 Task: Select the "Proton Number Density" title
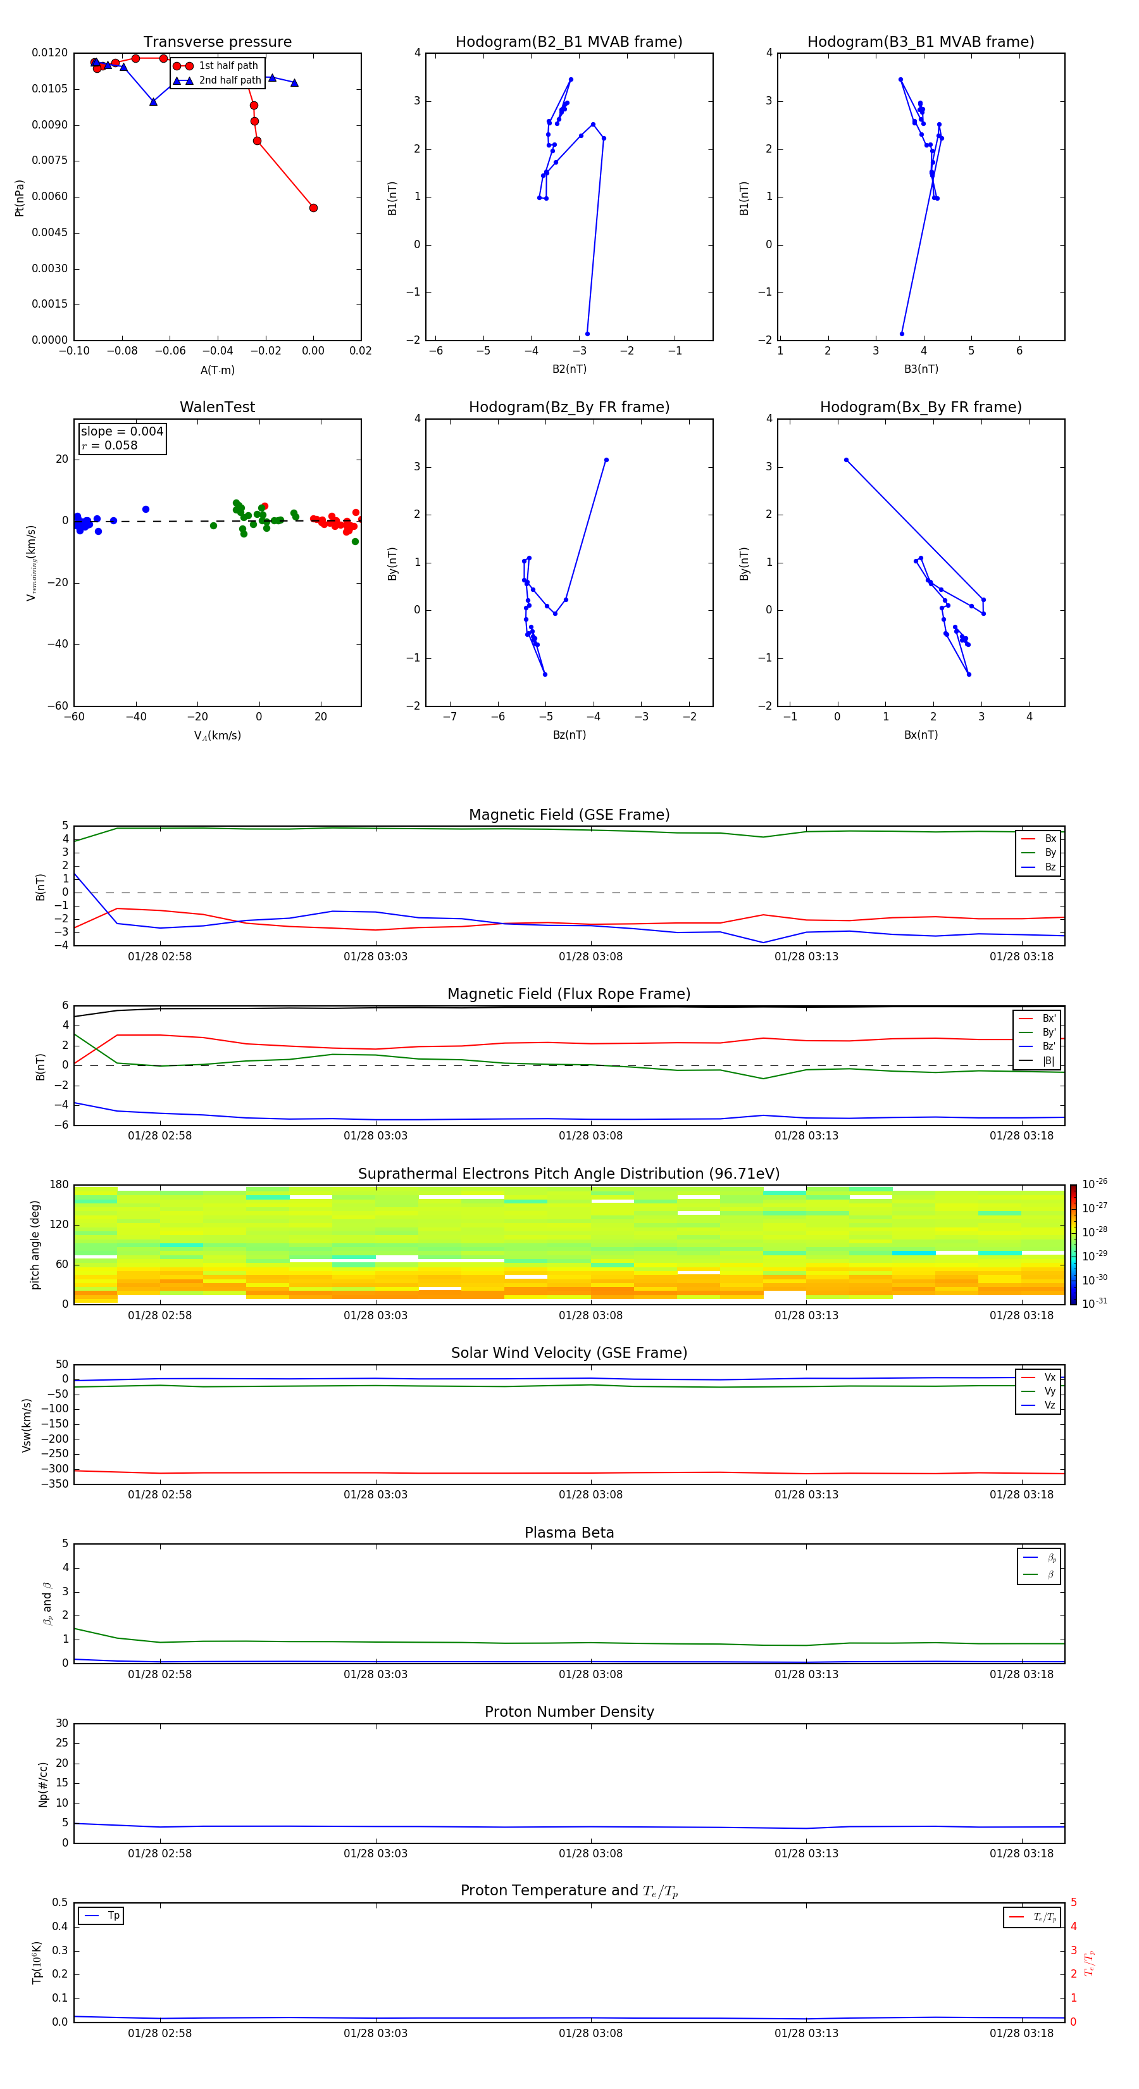click(x=569, y=1712)
